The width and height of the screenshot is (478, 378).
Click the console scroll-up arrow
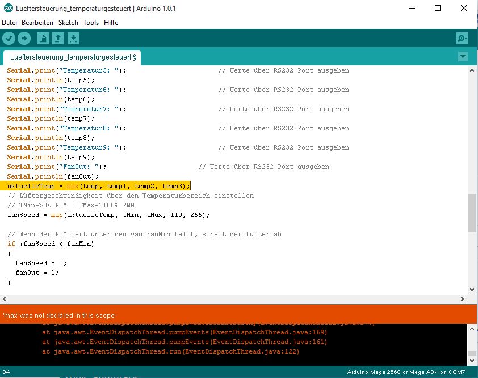472,329
